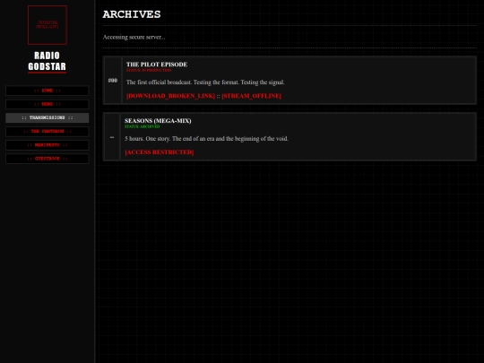Open the MANIFESTO page

[48, 145]
